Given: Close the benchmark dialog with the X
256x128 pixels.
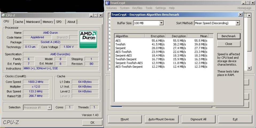Looking at the screenshot, I should [241, 14].
